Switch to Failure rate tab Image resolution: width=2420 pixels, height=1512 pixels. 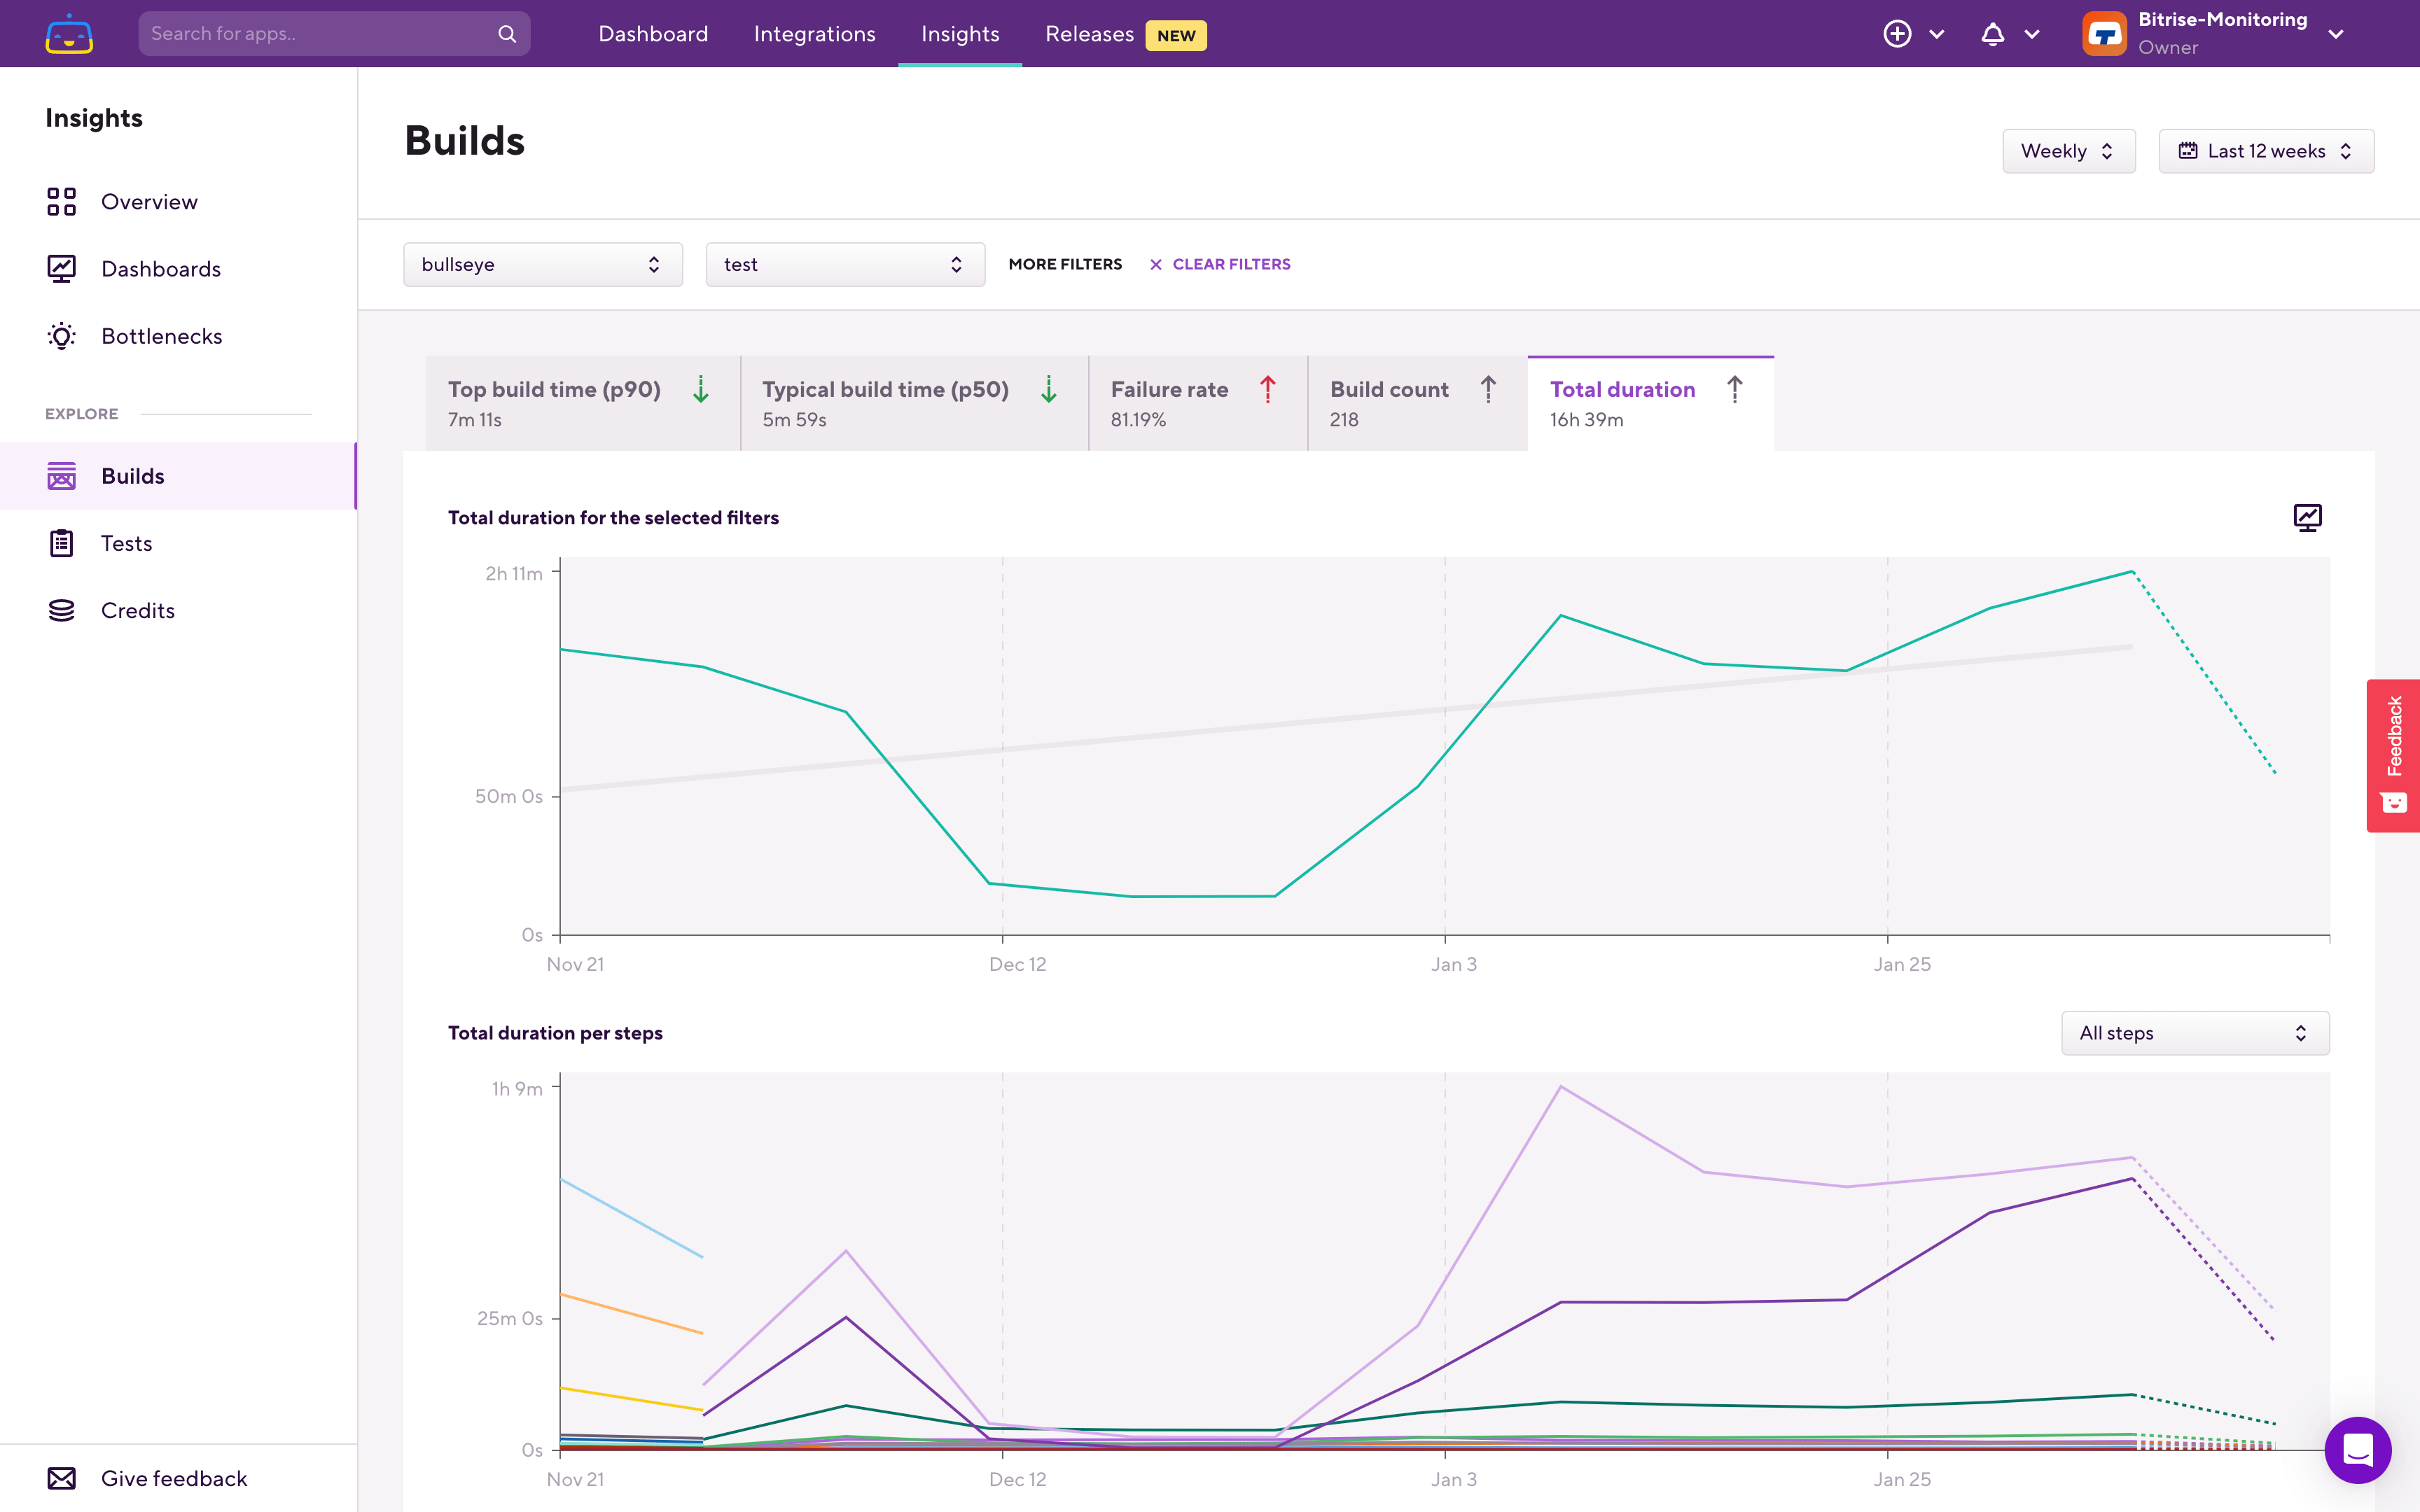(x=1196, y=403)
